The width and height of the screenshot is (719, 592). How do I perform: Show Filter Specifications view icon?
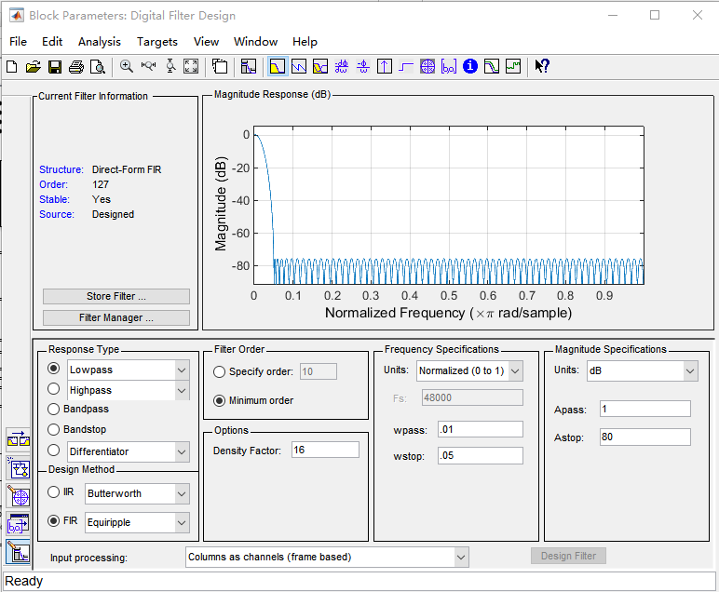tap(248, 66)
